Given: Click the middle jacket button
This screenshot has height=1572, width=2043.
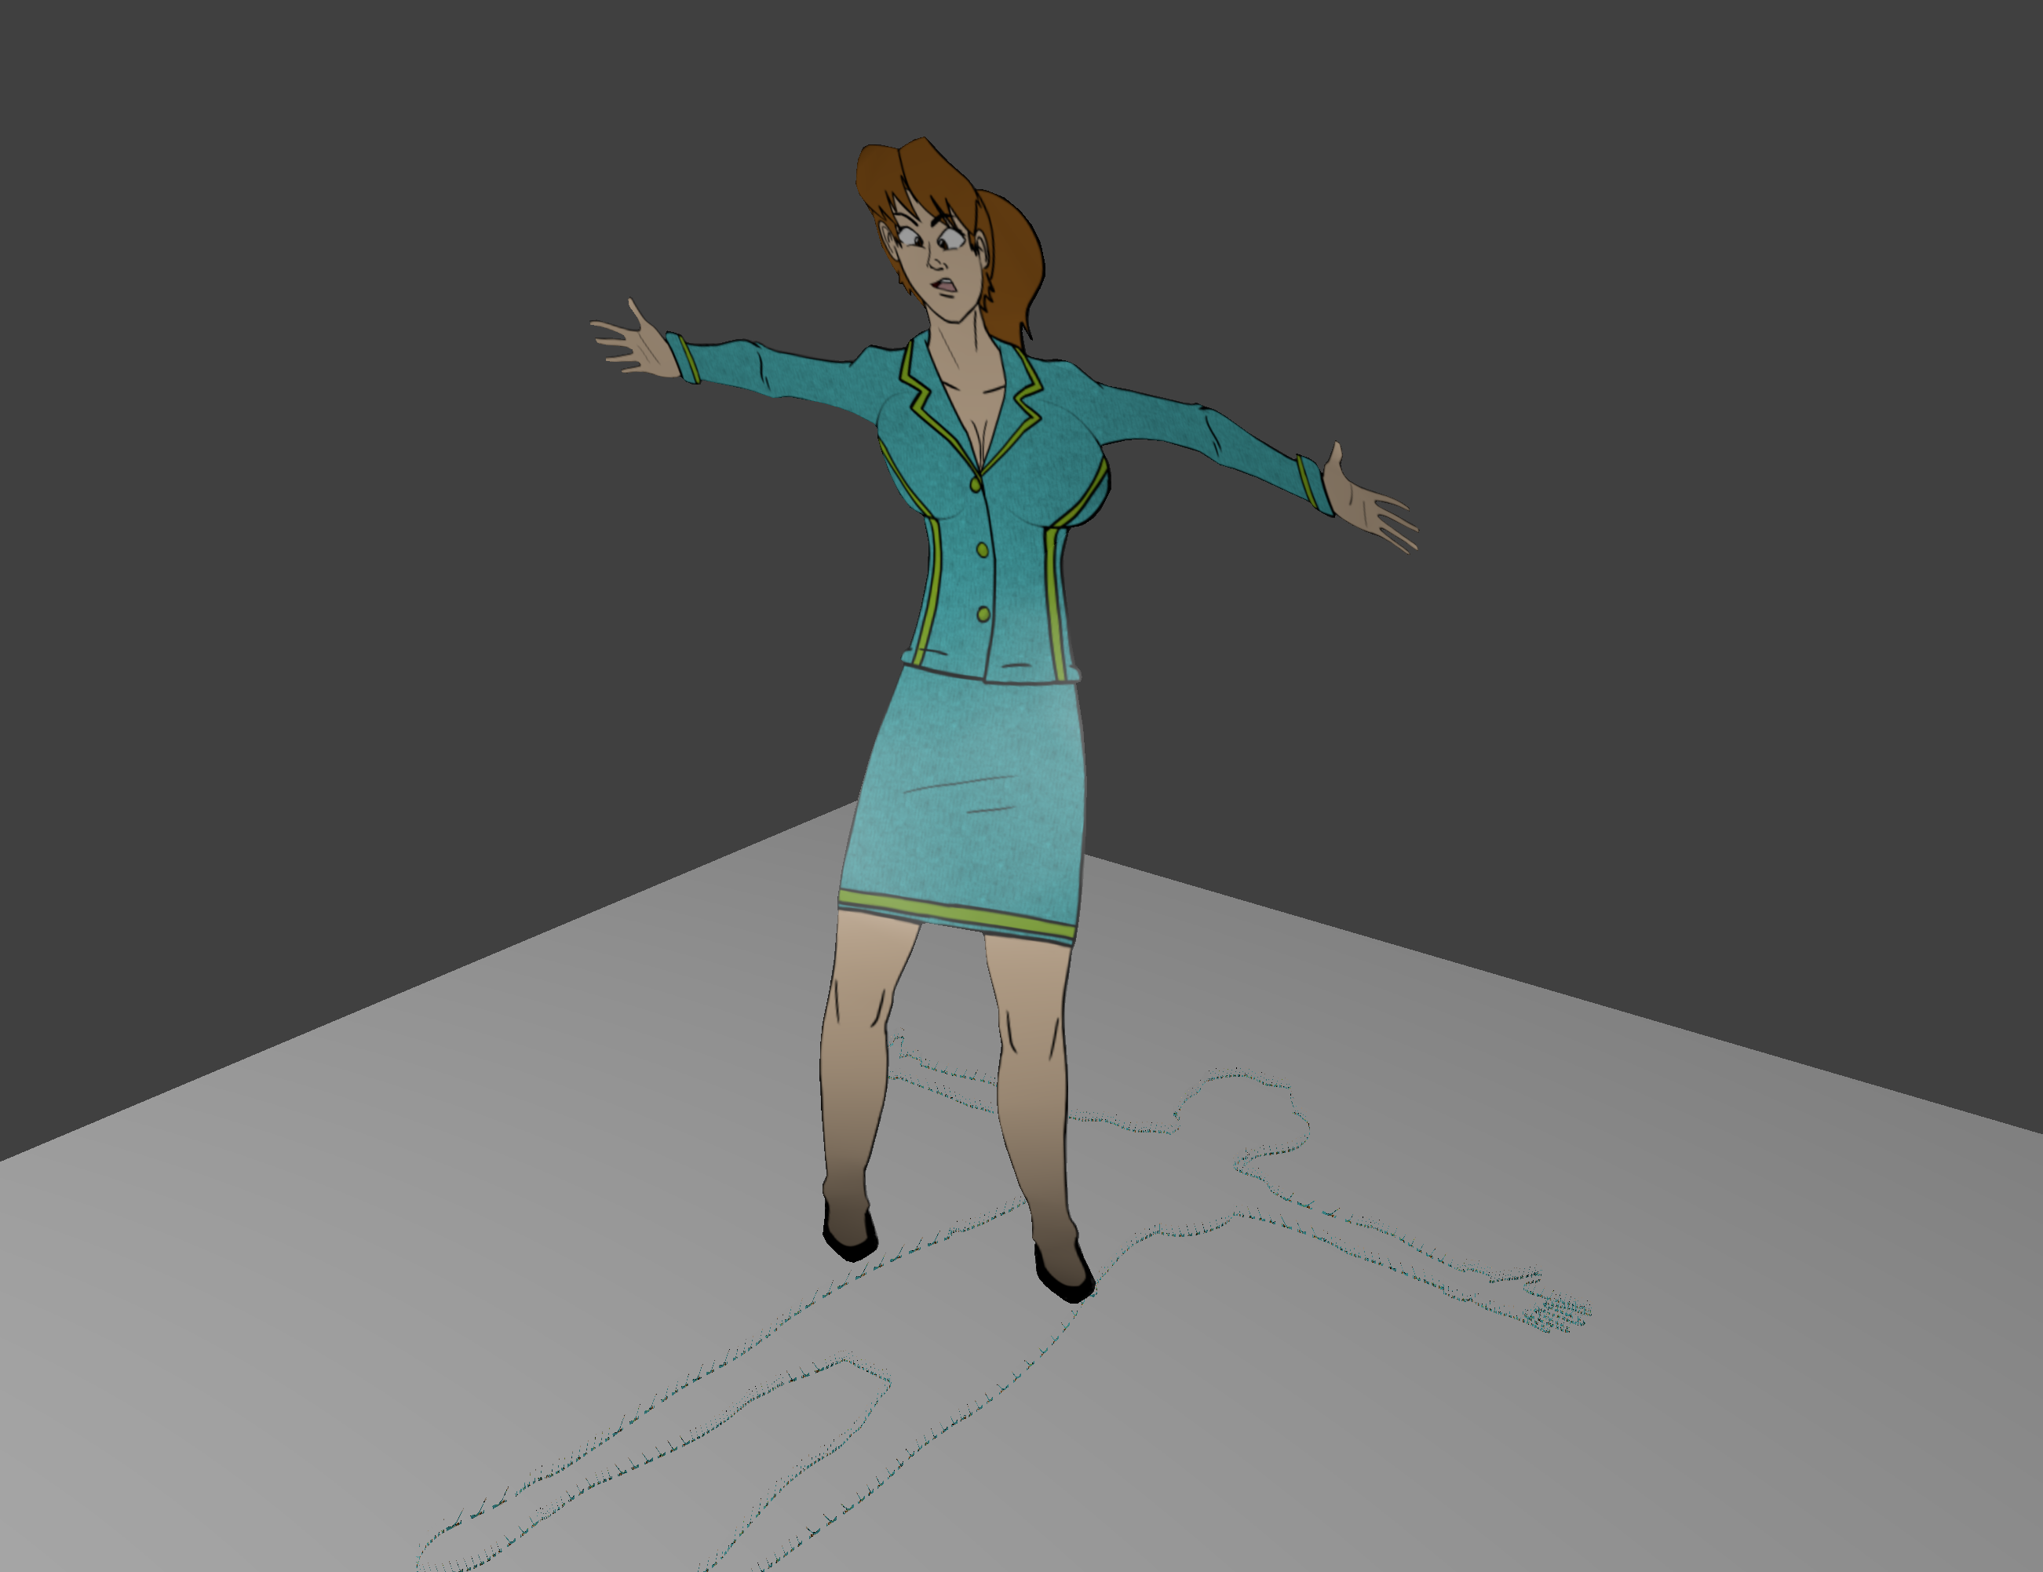Looking at the screenshot, I should pos(982,550).
